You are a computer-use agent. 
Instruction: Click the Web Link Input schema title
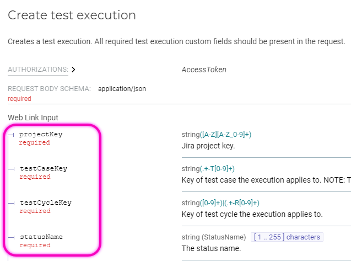tap(33, 117)
